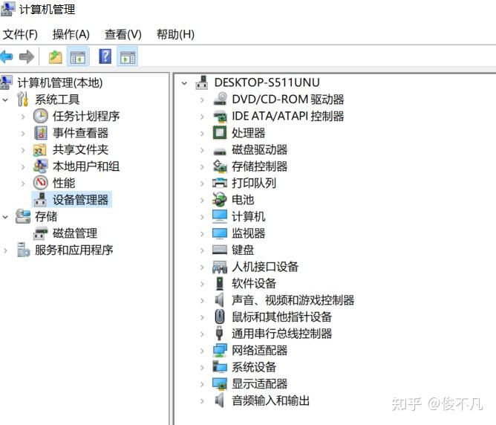Select the 显示适配器 label text
496x425 pixels.
pyautogui.click(x=259, y=383)
